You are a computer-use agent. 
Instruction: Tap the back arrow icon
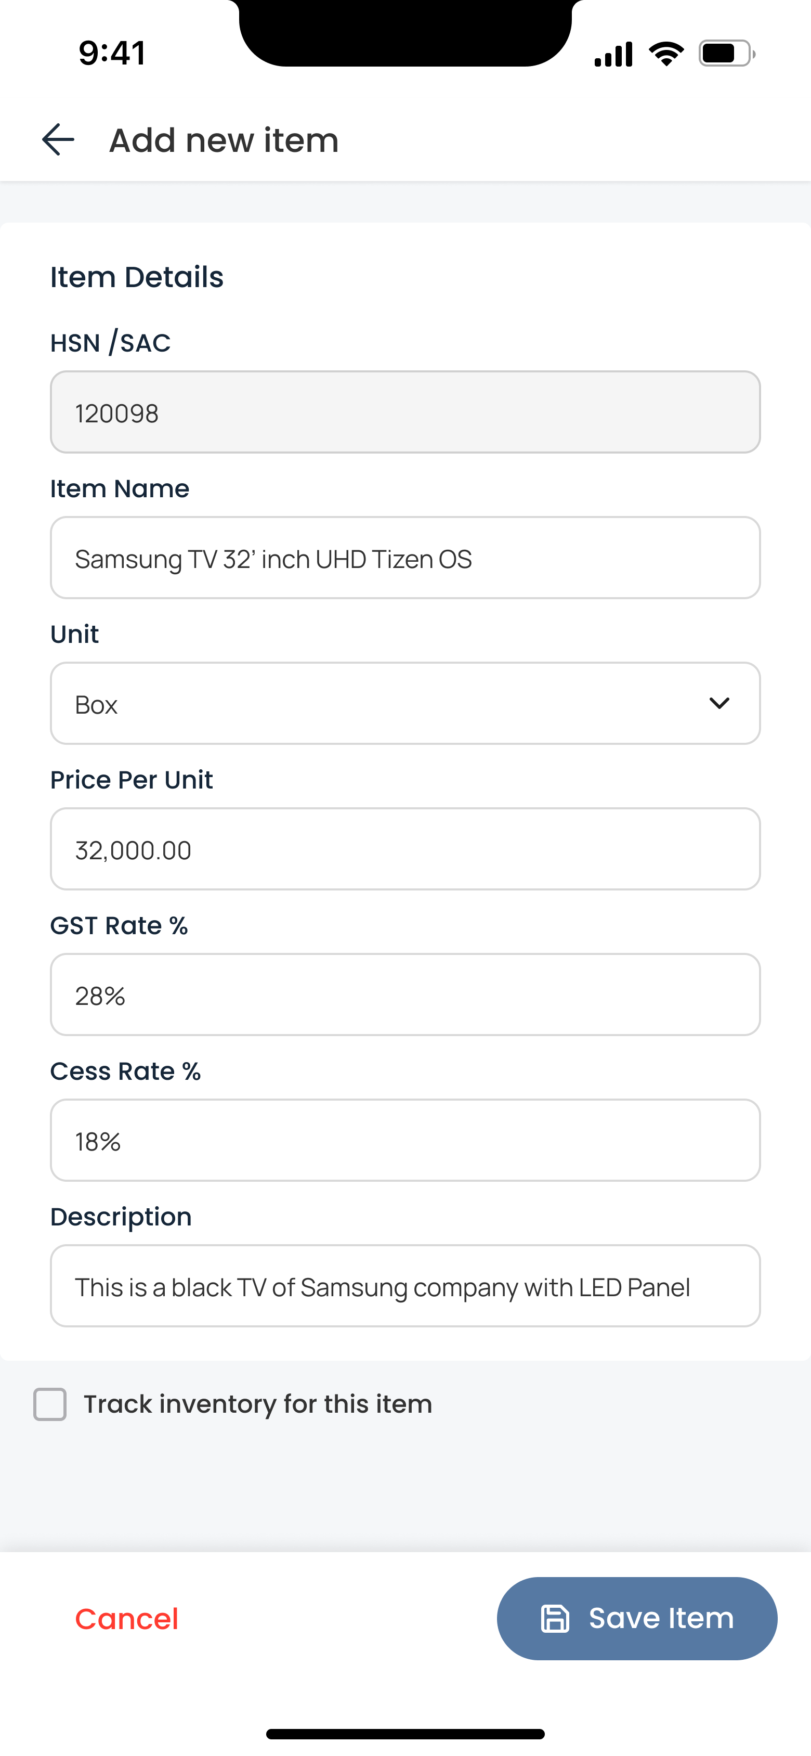point(58,140)
